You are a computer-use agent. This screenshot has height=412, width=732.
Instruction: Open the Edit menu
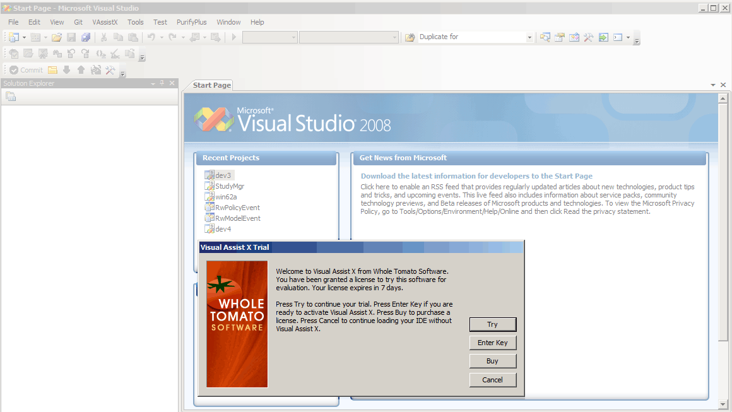click(34, 22)
